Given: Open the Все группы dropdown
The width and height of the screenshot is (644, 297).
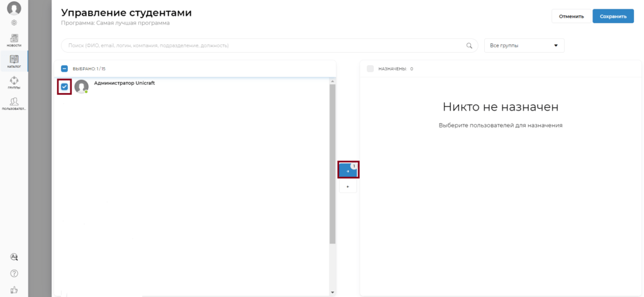Looking at the screenshot, I should pos(525,46).
